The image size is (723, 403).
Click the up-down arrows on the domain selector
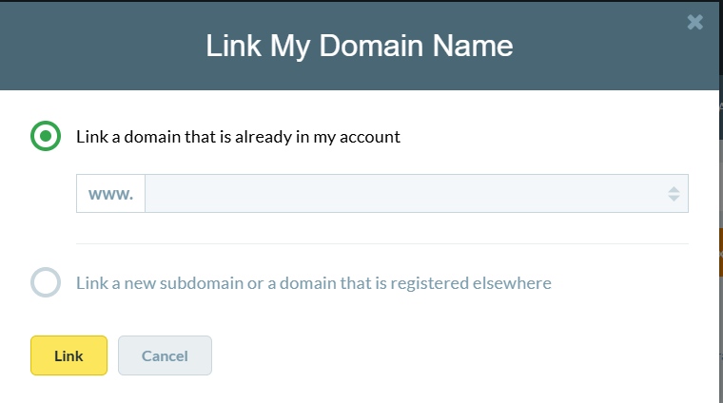point(674,194)
